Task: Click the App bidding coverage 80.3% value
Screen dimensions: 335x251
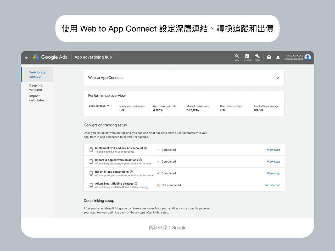Action: [259, 110]
